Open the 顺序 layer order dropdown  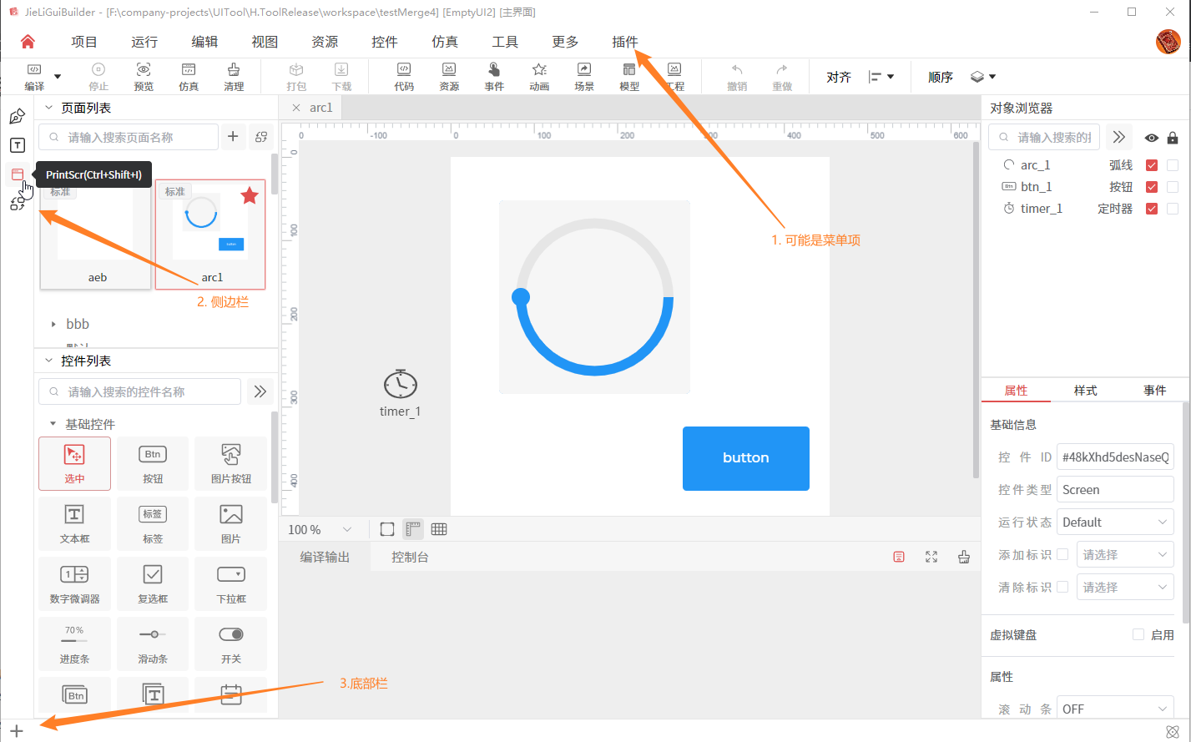tap(983, 77)
